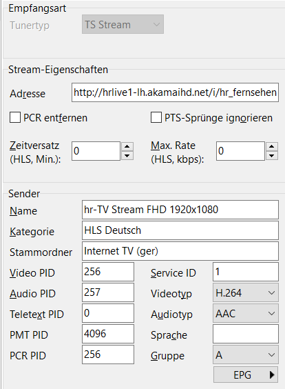
Task: Focus the Audio PID field
Action: [108, 292]
